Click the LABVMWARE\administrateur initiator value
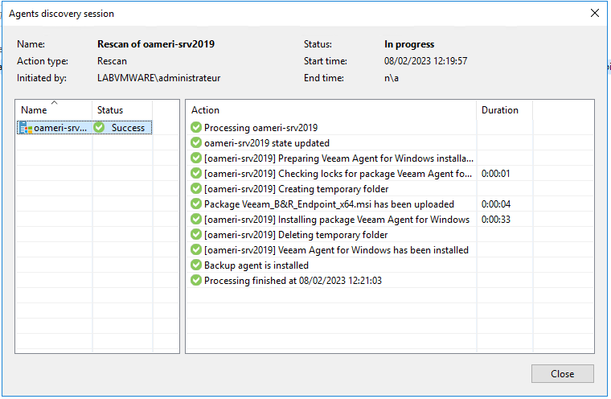Screen dimensions: 611x399 pos(159,78)
